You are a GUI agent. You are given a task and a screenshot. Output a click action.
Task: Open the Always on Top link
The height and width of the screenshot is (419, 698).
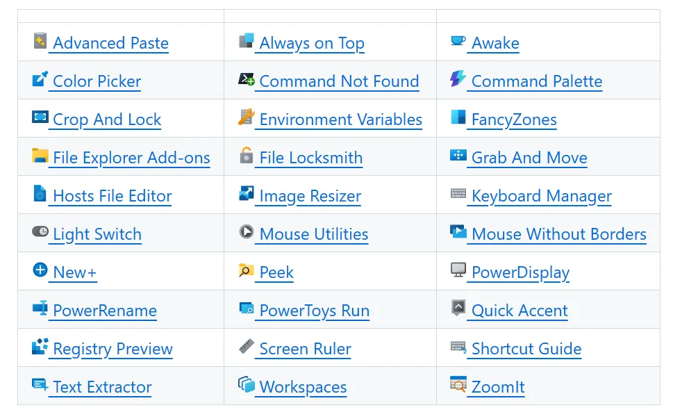pos(312,44)
